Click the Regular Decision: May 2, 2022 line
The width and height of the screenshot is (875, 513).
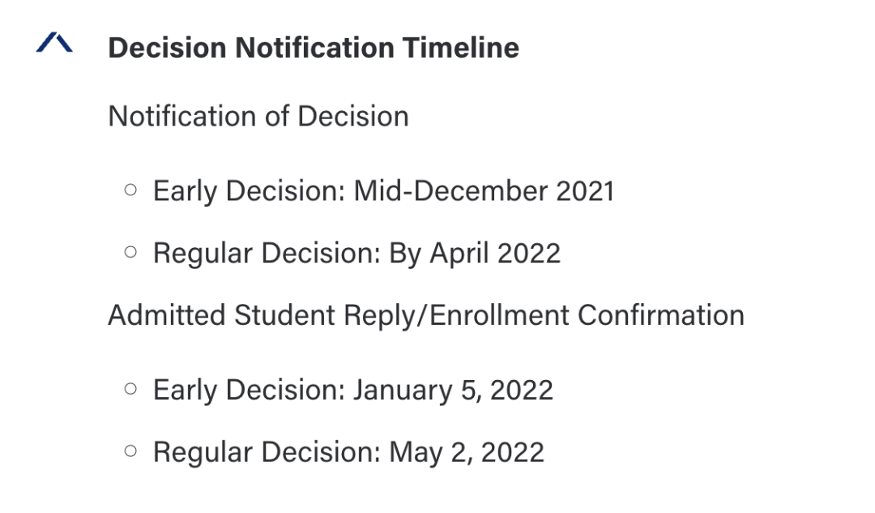click(x=348, y=452)
